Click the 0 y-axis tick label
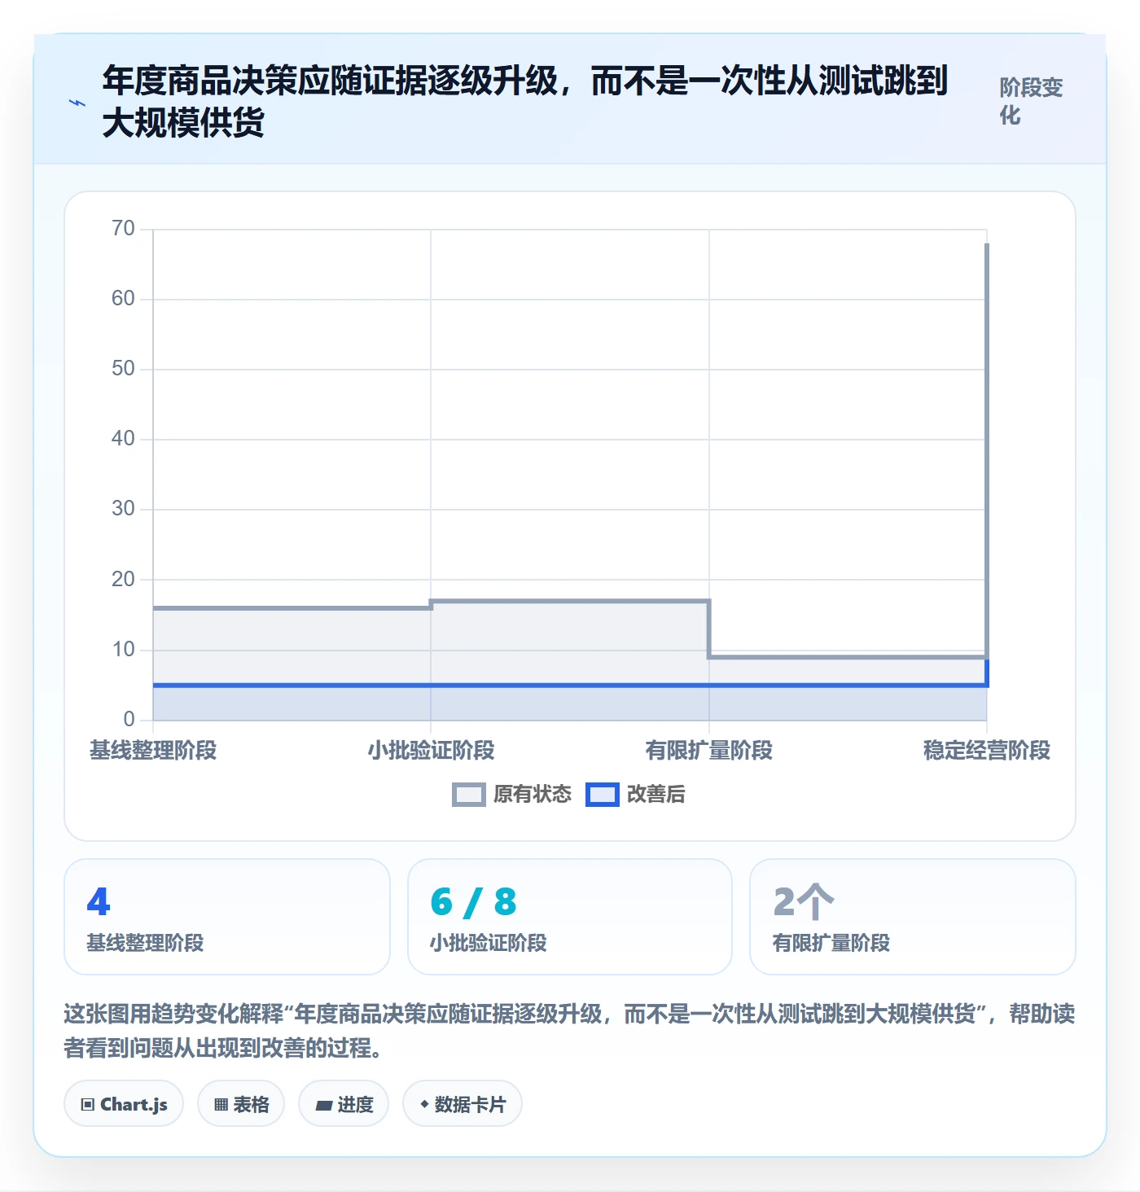This screenshot has height=1192, width=1140. 129,720
